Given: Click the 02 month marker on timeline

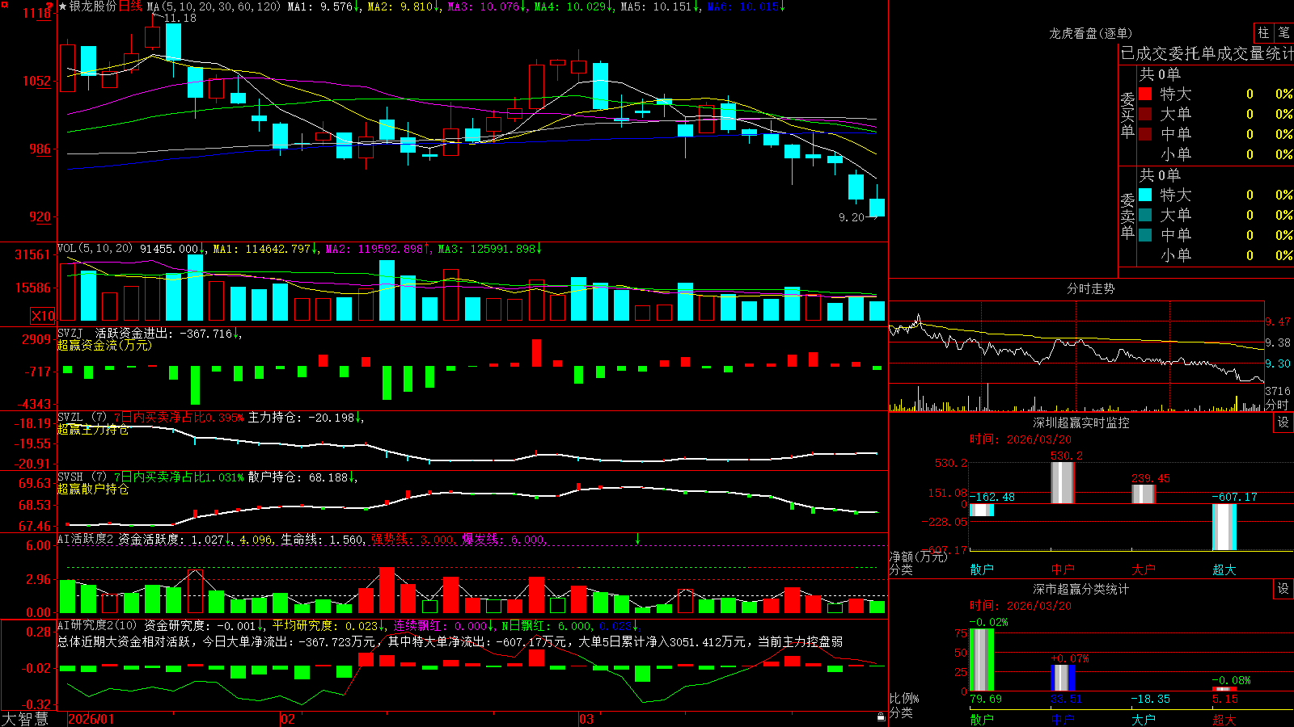Looking at the screenshot, I should click(x=287, y=719).
